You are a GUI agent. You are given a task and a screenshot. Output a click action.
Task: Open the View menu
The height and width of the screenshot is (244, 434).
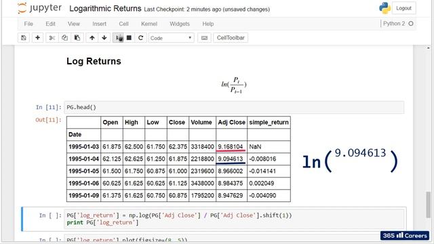pos(74,24)
